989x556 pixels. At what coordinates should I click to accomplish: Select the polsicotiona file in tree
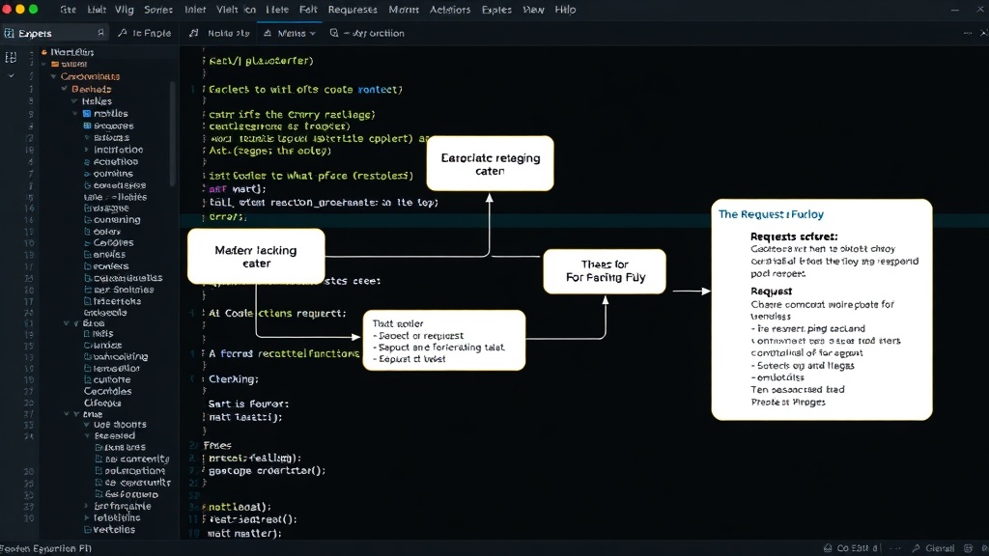[135, 470]
